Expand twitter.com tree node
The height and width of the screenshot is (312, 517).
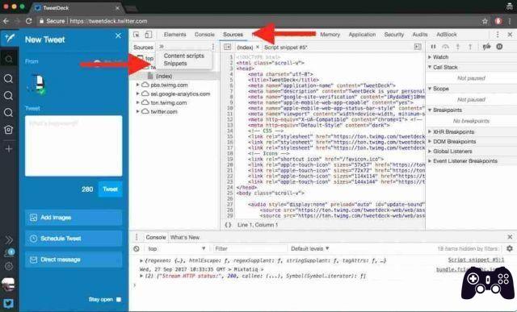point(138,111)
